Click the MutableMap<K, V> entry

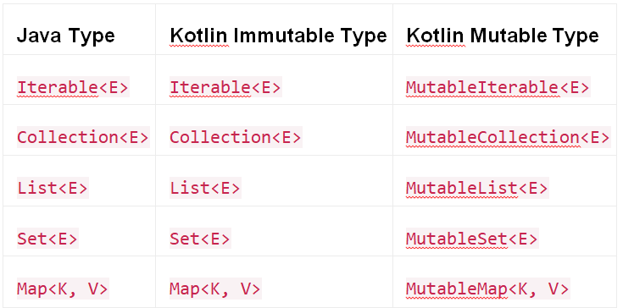488,289
